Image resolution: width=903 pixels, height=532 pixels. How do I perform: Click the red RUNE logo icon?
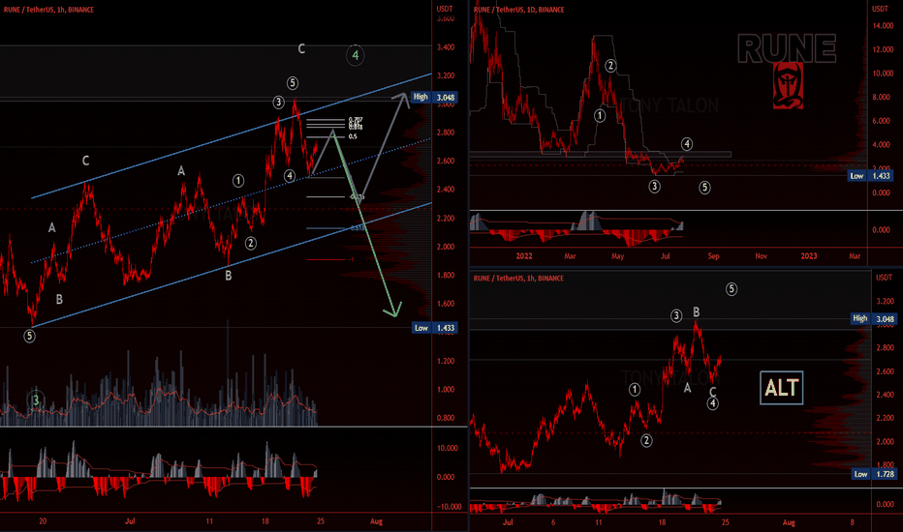(x=788, y=86)
